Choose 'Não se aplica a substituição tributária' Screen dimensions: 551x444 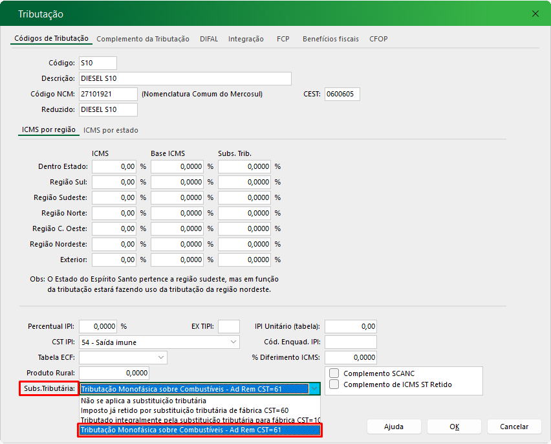click(200, 401)
